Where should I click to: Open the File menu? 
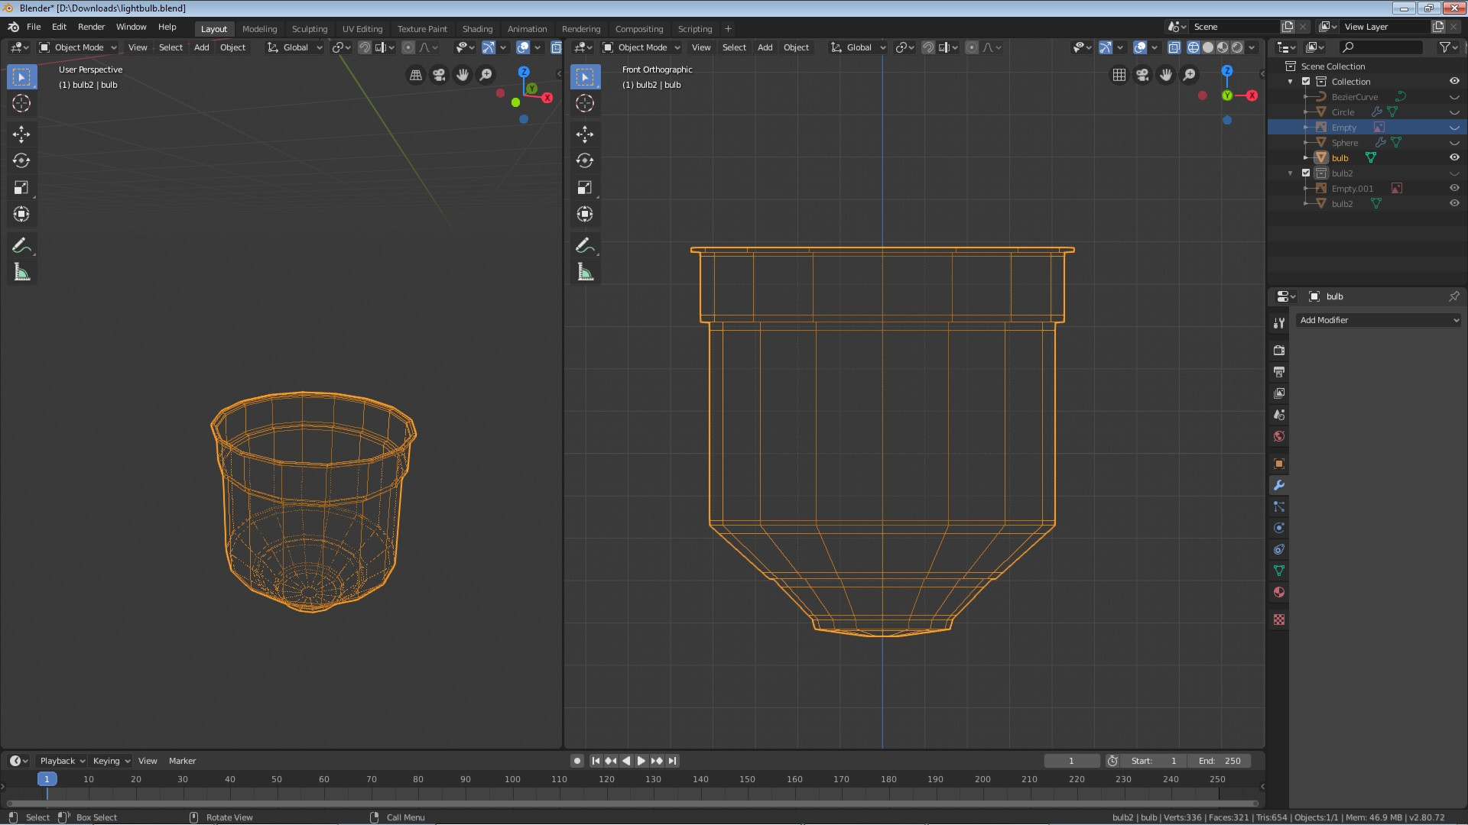tap(34, 27)
